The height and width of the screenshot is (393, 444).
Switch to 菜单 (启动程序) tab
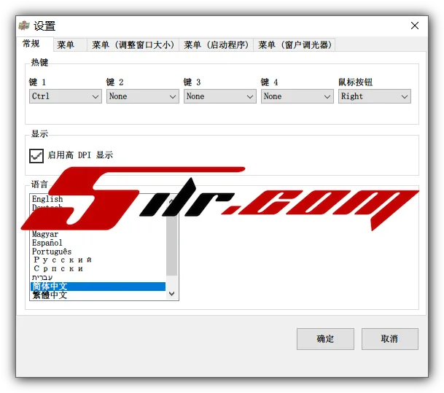pos(216,44)
